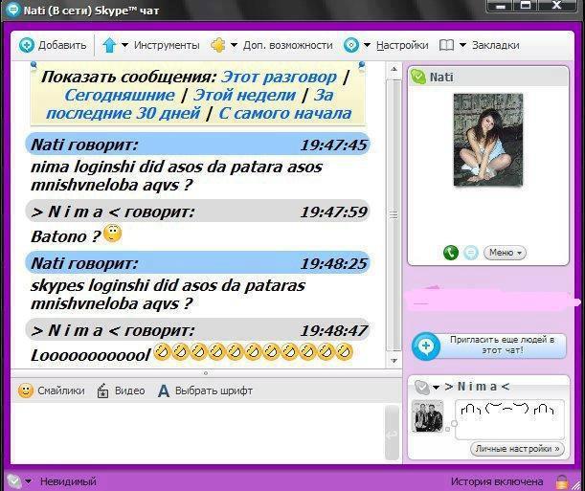The width and height of the screenshot is (585, 491).
Task: Open the Закладки menu
Action: [495, 45]
